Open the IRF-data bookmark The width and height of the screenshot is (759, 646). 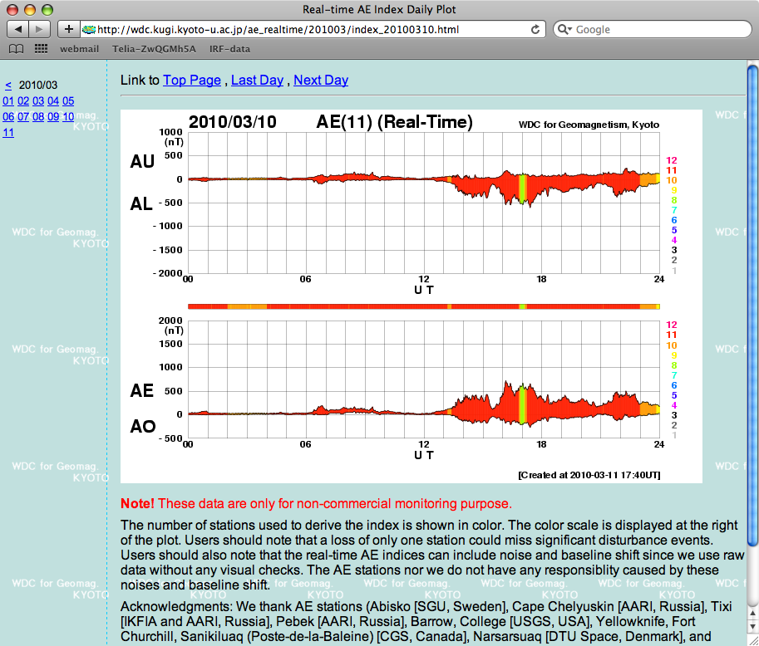click(x=229, y=49)
